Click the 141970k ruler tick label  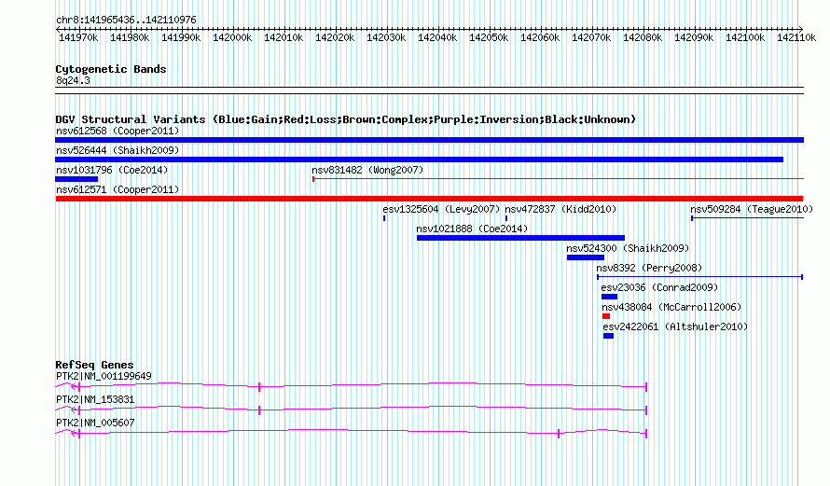pos(78,38)
